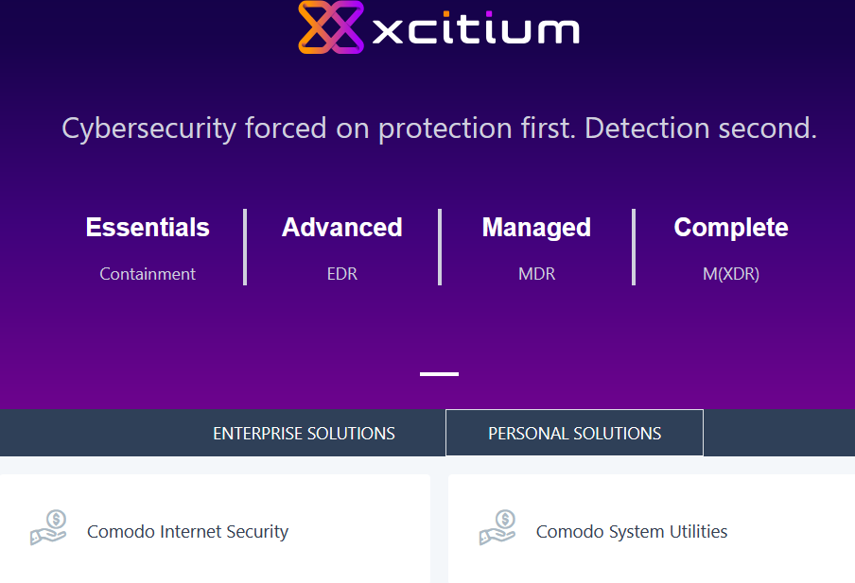Open the Essentials plan heading
Viewport: 855px width, 583px height.
click(148, 228)
